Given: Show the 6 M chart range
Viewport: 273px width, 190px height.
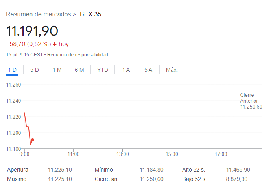Looking at the screenshot, I should point(79,70).
